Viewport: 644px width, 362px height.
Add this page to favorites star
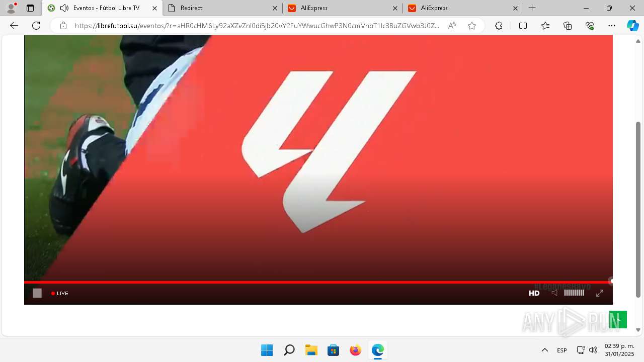tap(471, 26)
